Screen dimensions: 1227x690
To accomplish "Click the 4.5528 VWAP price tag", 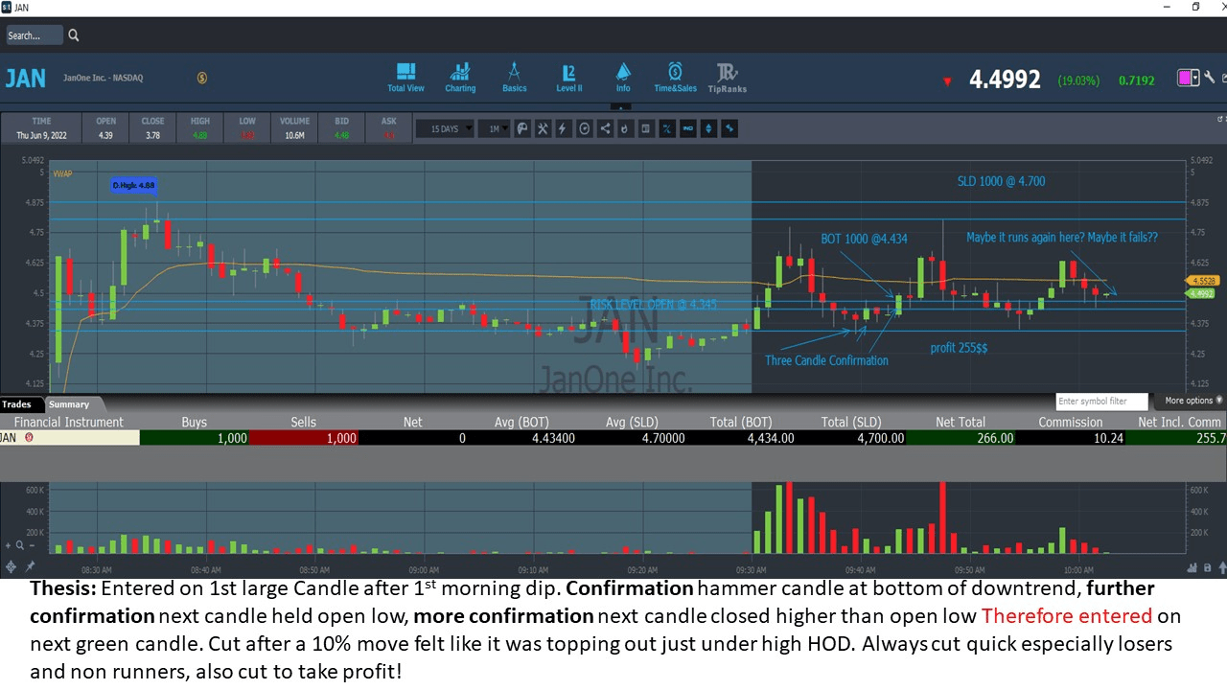I will 1202,281.
